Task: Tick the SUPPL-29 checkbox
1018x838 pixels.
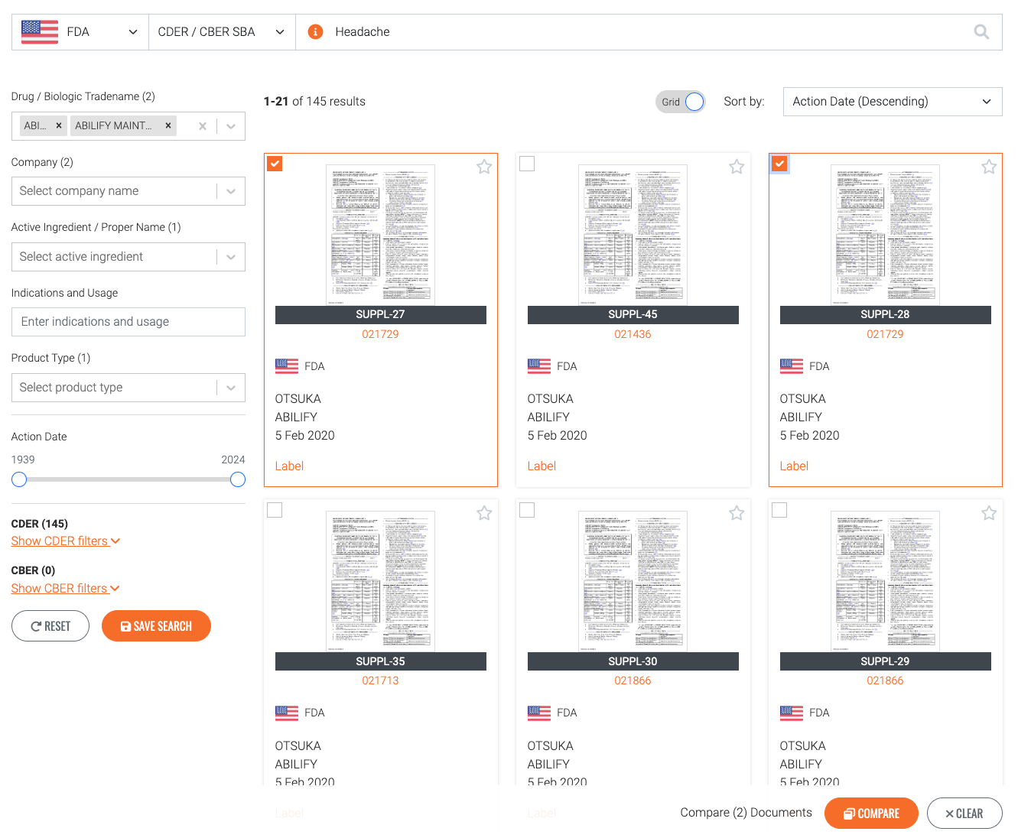Action: click(x=779, y=510)
